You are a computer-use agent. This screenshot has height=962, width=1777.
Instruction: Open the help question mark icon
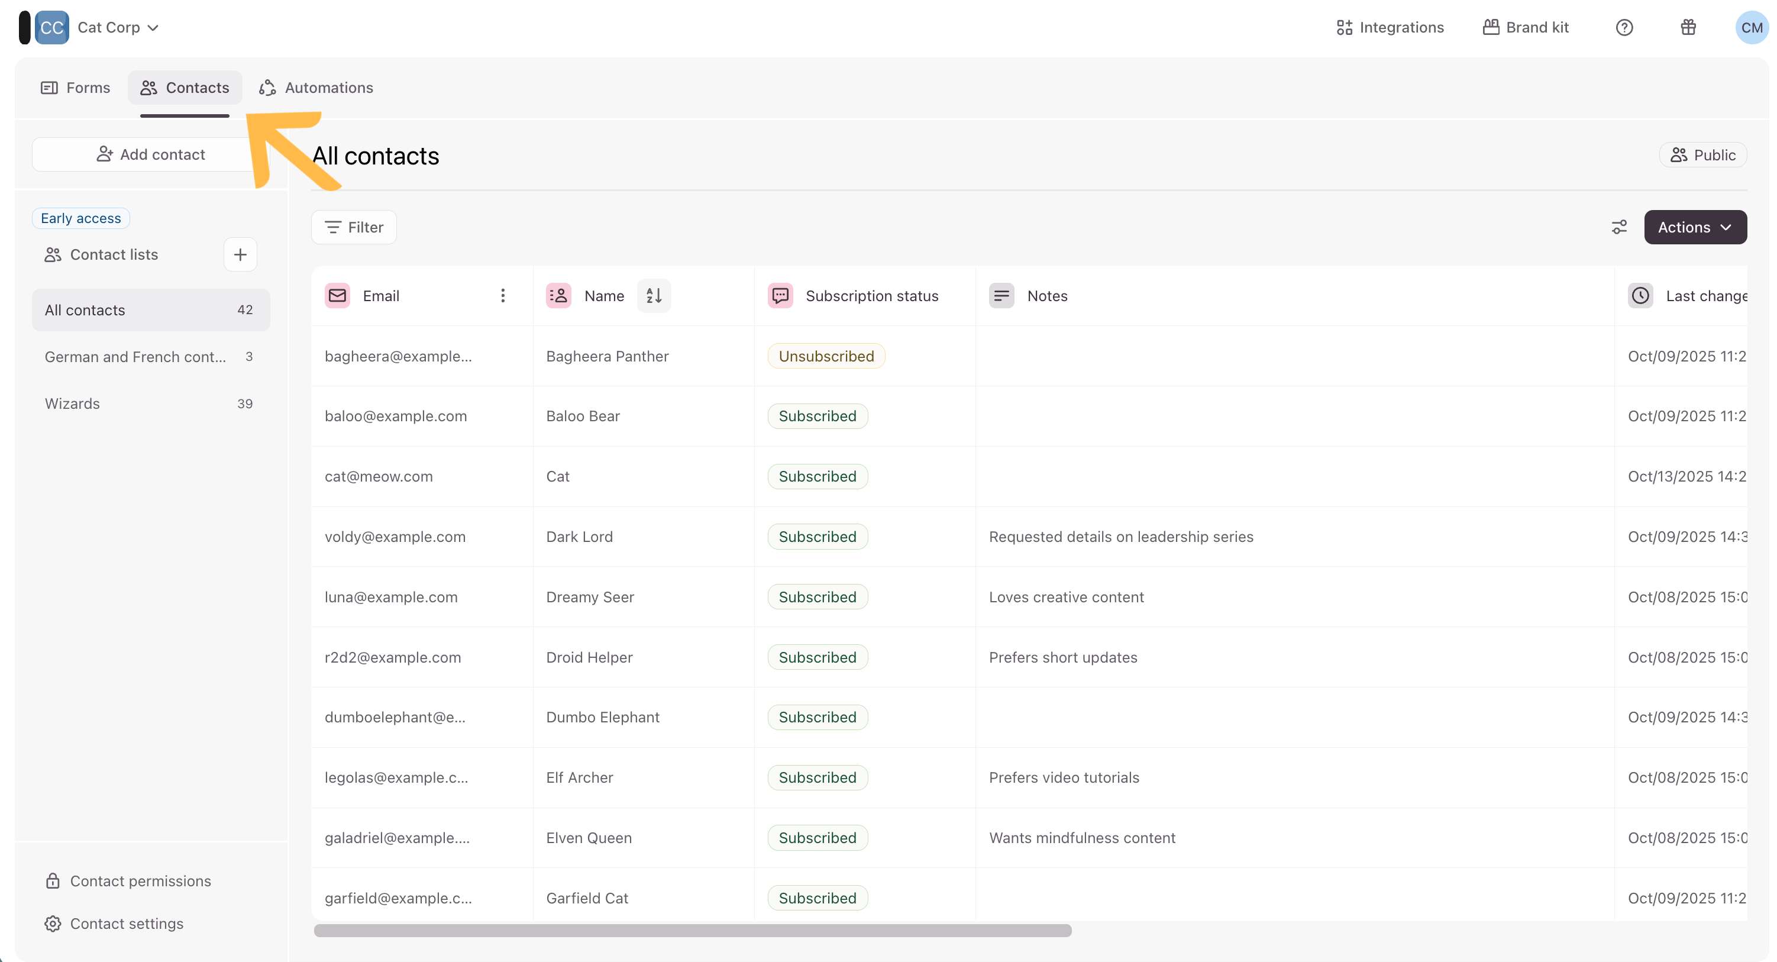point(1624,28)
